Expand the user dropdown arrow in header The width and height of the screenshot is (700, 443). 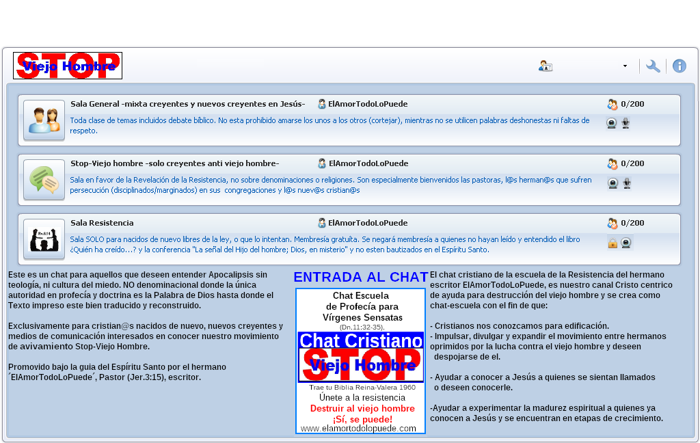pyautogui.click(x=625, y=66)
